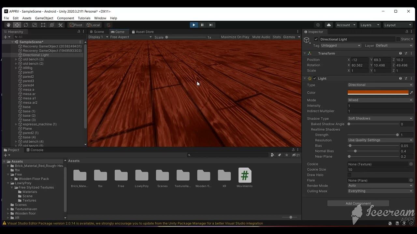Image resolution: width=417 pixels, height=234 pixels.
Task: Click the Game view Scale slider
Action: [186, 37]
